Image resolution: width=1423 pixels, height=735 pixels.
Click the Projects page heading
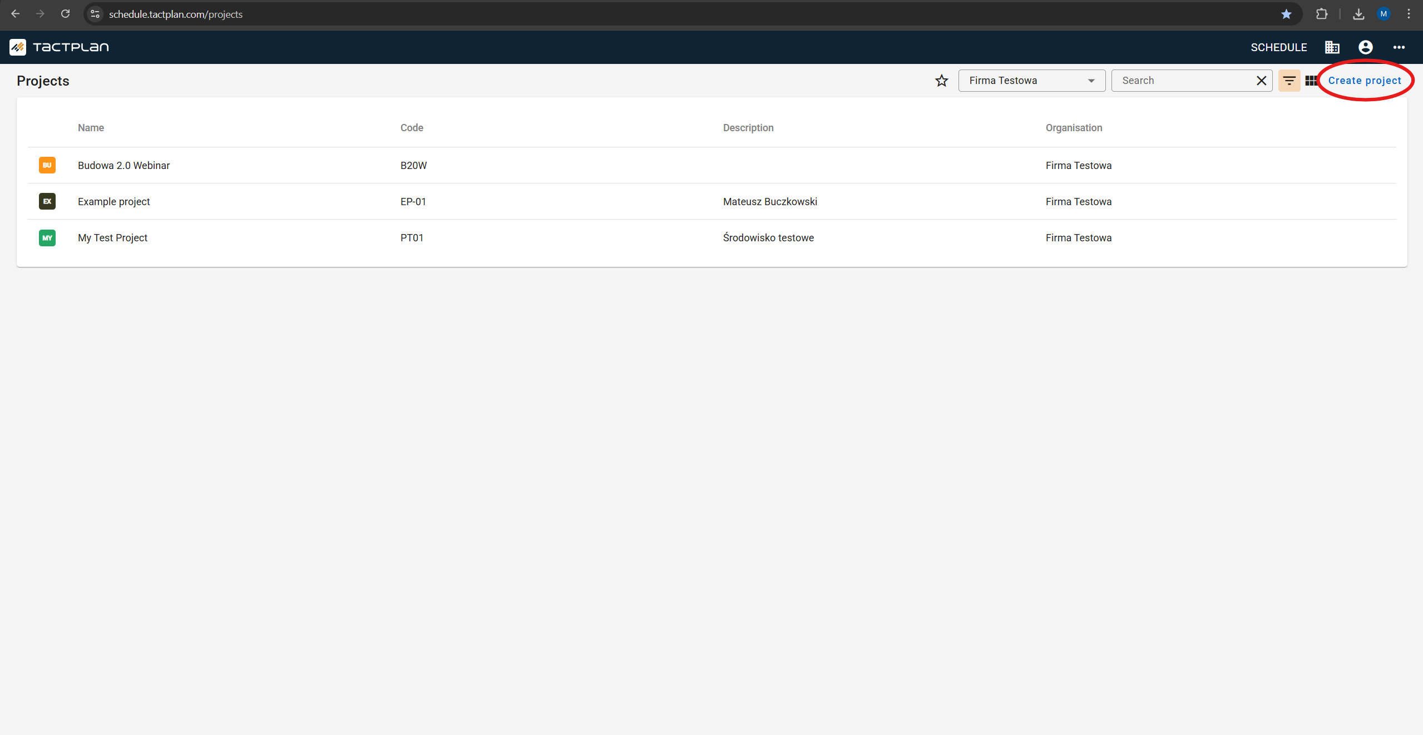(43, 81)
